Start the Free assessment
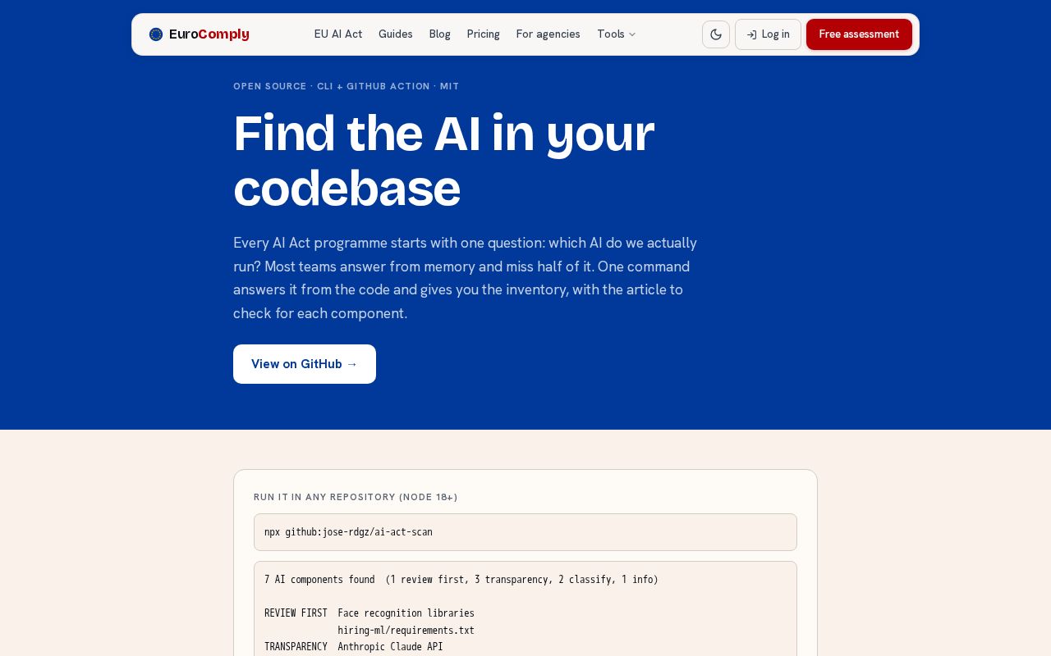This screenshot has height=656, width=1051. 859,34
